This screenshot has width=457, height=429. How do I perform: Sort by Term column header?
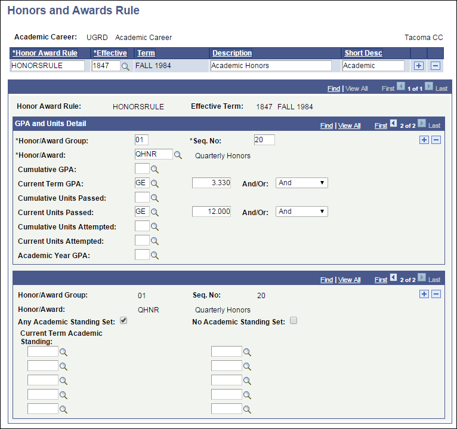(146, 53)
